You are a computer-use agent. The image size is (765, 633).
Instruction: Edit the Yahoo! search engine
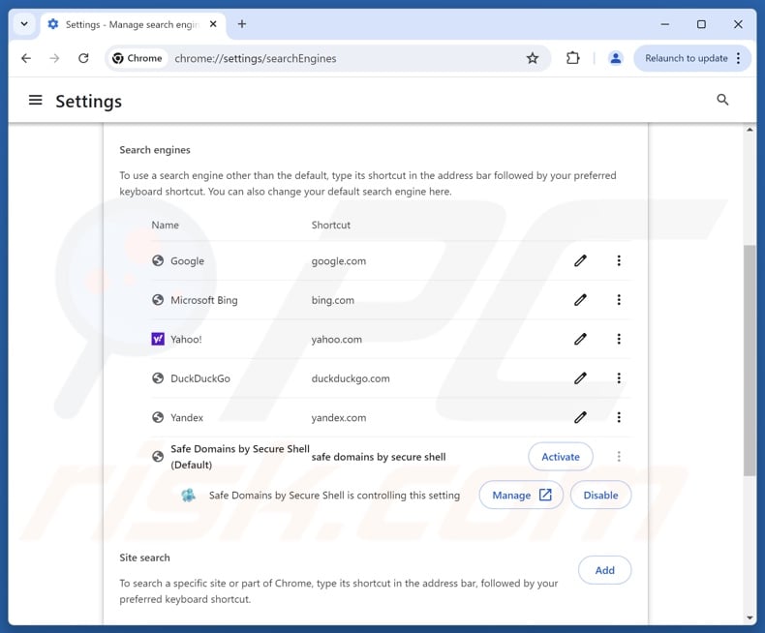[x=580, y=339]
